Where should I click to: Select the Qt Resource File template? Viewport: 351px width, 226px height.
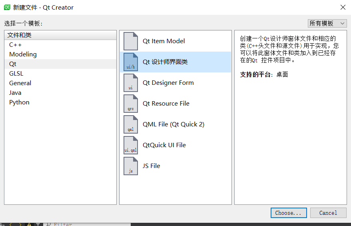coord(175,104)
